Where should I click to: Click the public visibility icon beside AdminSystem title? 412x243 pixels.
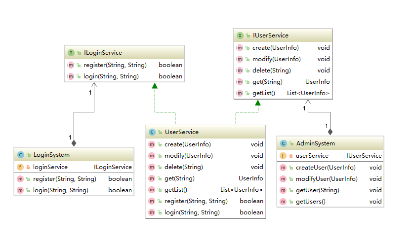(291, 143)
